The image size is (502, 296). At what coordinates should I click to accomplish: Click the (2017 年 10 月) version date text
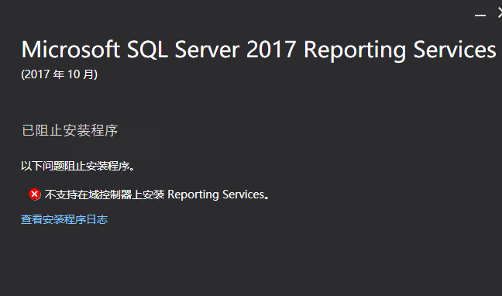pos(59,74)
